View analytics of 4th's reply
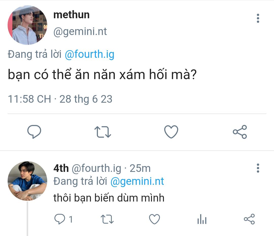Viewport: 274px width, 236px height. tap(202, 219)
